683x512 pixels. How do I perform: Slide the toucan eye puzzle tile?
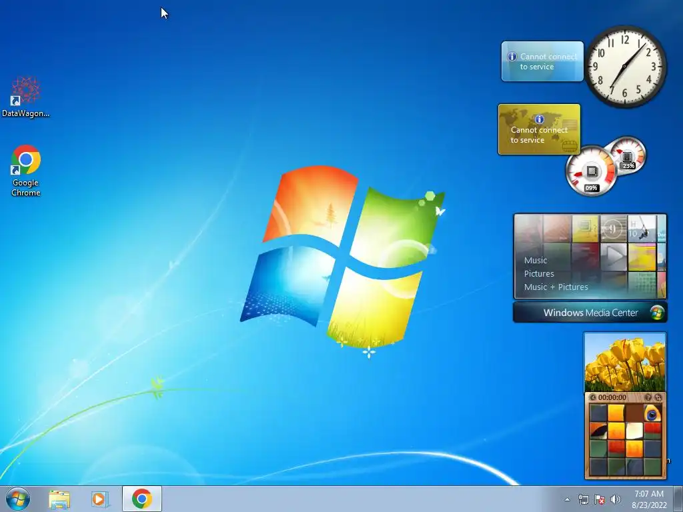(652, 413)
